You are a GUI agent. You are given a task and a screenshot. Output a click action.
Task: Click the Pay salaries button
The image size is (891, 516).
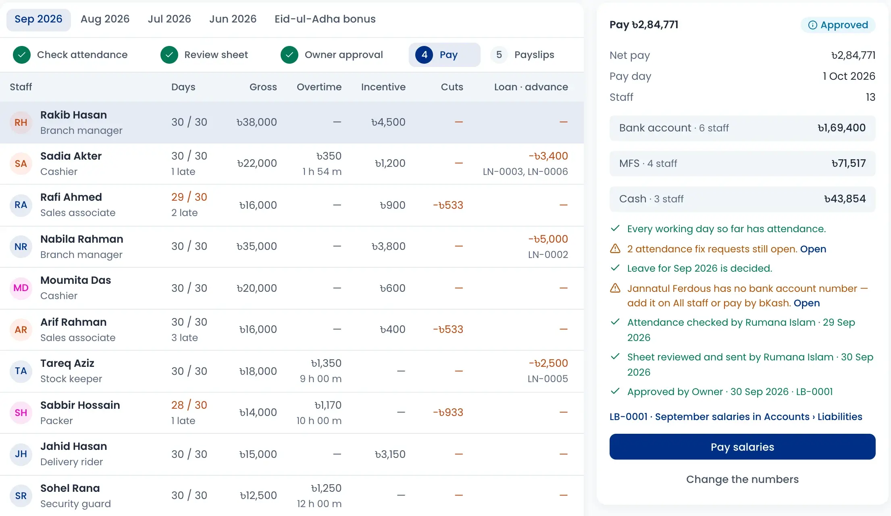(x=742, y=447)
